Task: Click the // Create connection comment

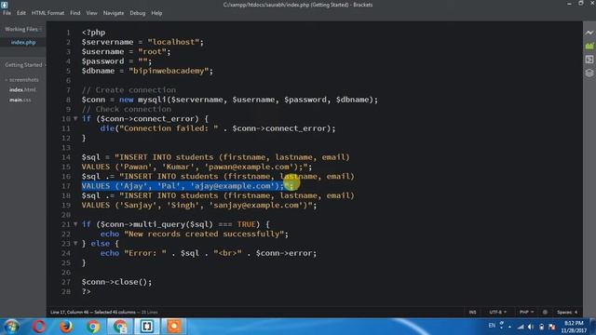Action: tap(129, 90)
